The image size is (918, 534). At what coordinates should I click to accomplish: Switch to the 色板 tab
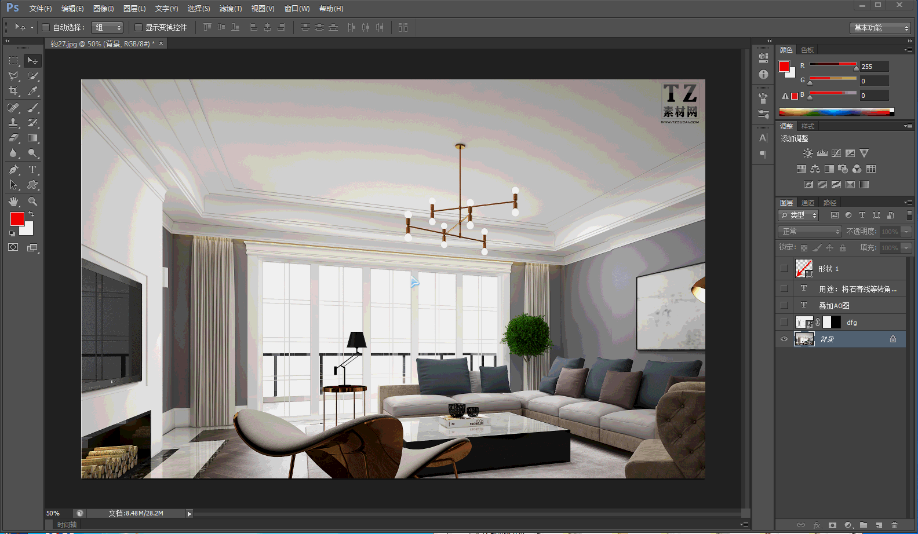coord(807,50)
